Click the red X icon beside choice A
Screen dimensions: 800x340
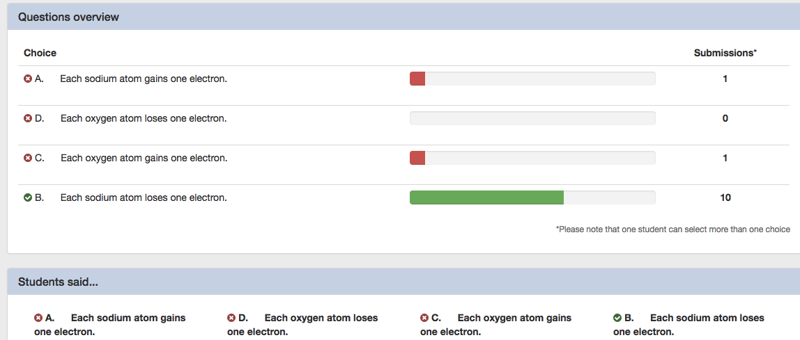[28, 79]
